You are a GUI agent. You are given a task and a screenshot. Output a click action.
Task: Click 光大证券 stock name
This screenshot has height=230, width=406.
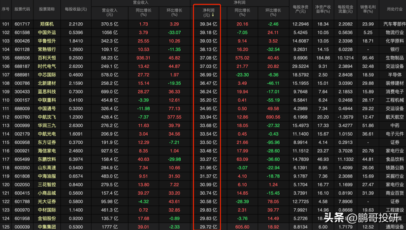click(x=47, y=201)
